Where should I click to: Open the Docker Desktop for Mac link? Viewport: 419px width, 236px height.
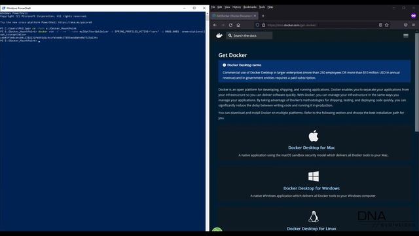(x=312, y=147)
